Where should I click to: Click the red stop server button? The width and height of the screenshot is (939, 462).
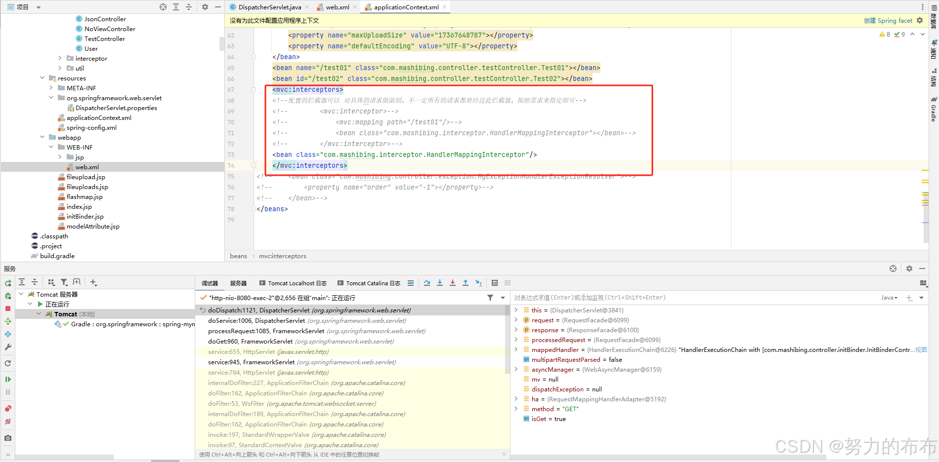pyautogui.click(x=8, y=308)
